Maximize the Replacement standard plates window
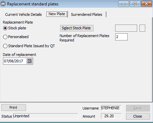 [135, 4]
